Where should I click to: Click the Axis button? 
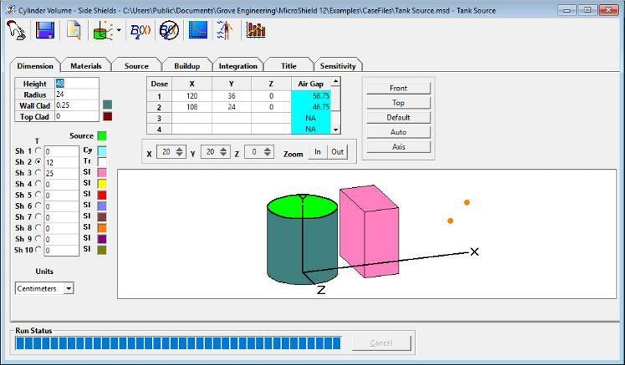coord(399,147)
